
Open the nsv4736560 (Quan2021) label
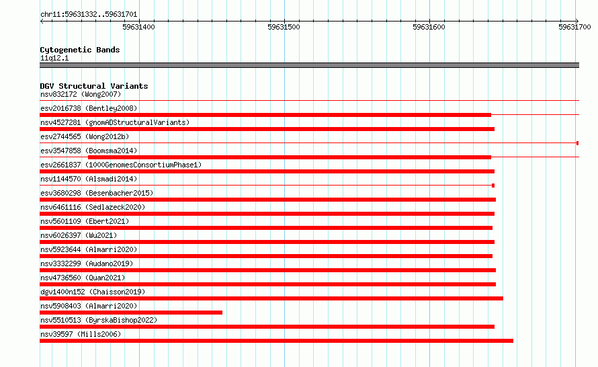[83, 278]
